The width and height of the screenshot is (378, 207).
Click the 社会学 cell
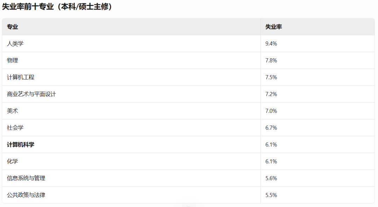[131, 128]
